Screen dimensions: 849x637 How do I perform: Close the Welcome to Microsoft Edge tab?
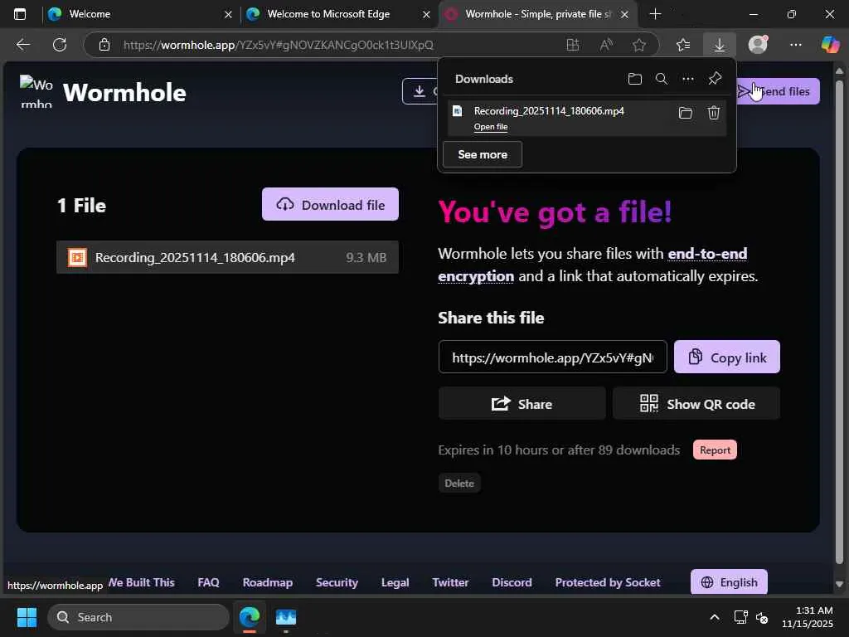(x=427, y=14)
